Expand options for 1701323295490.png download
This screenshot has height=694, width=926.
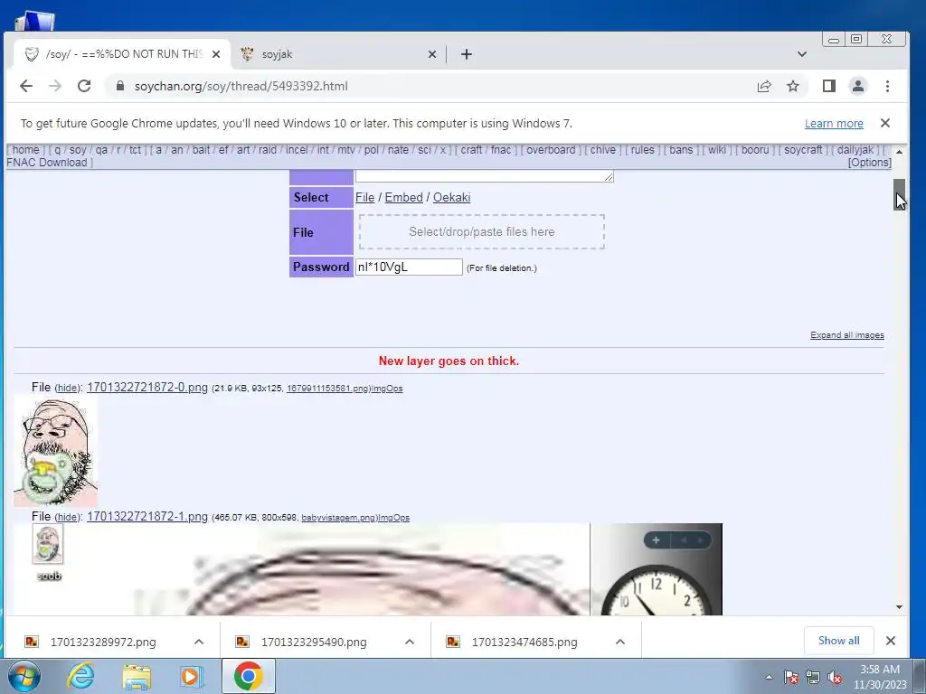click(x=410, y=642)
